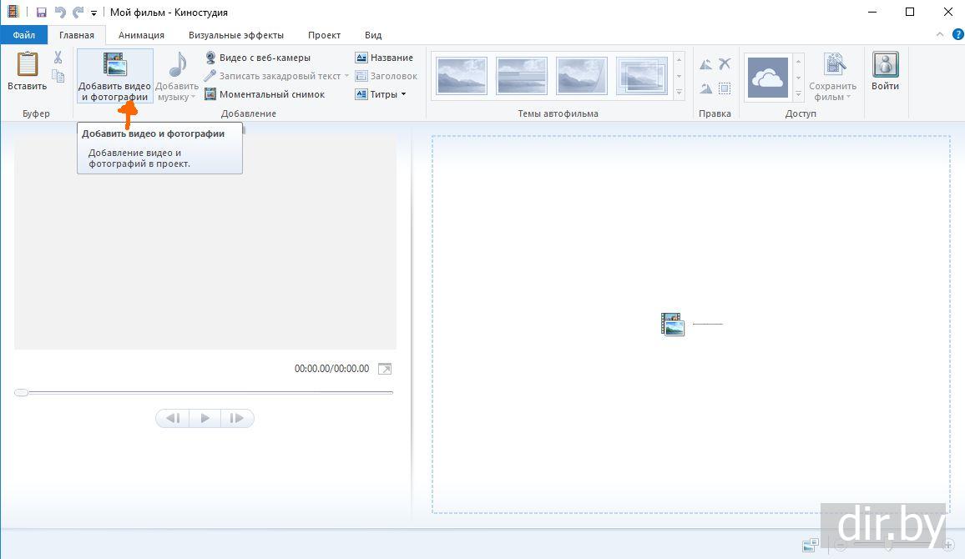
Task: Open the Визуальные эффекты tab
Action: [x=235, y=35]
